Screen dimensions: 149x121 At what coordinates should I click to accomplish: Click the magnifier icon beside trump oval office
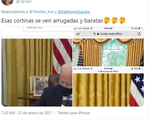94,34
